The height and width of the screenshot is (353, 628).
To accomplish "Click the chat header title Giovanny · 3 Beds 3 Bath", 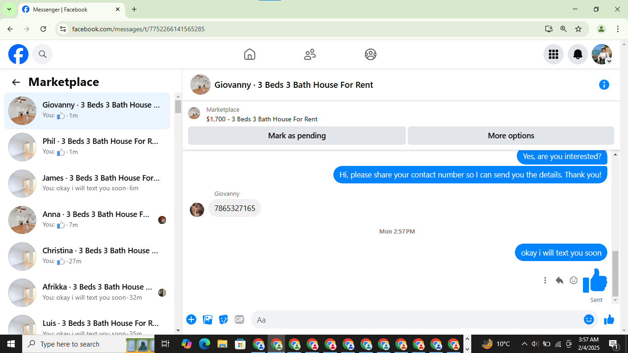I will 294,85.
